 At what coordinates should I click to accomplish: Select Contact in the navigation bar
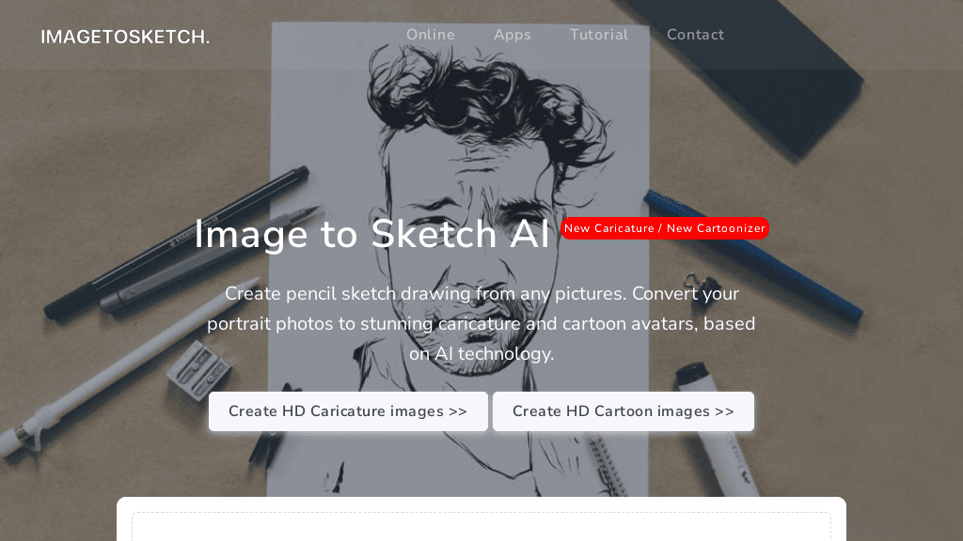pos(695,35)
